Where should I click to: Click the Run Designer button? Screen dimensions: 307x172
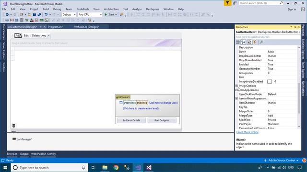162,120
